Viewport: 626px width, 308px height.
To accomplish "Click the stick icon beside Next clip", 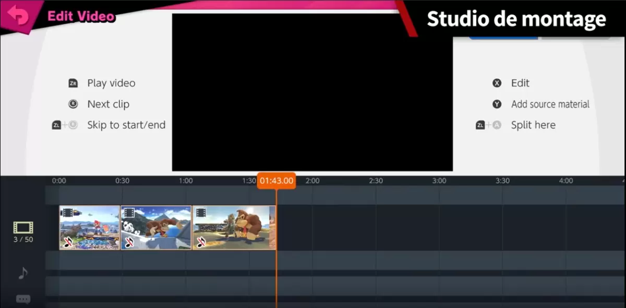I will [73, 104].
